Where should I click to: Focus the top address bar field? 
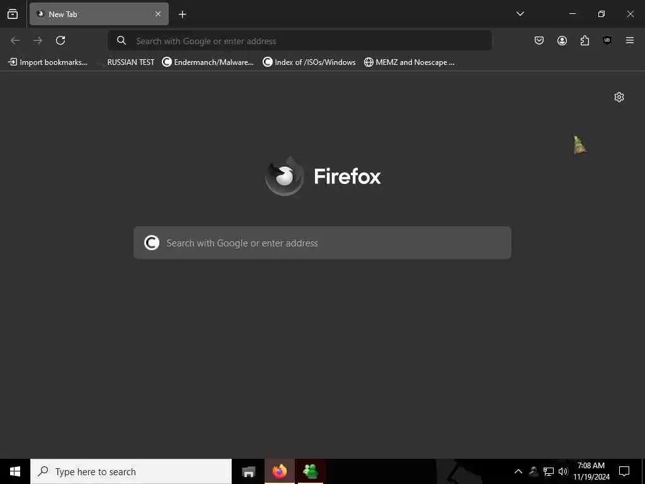pos(300,40)
